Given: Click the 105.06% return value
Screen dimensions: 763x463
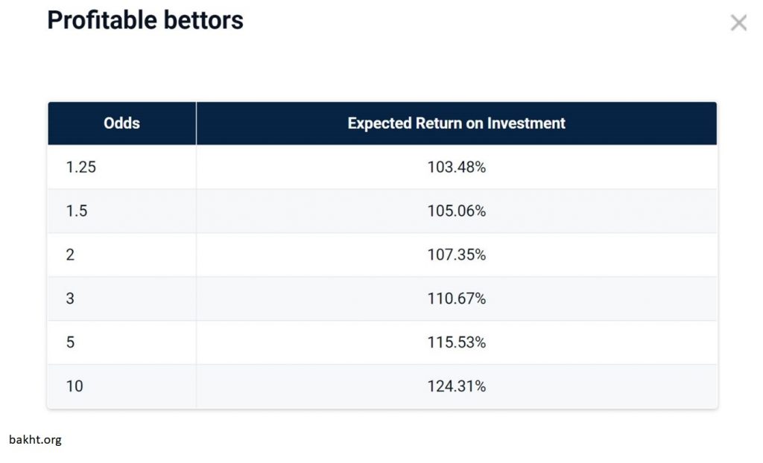Looking at the screenshot, I should coord(456,211).
